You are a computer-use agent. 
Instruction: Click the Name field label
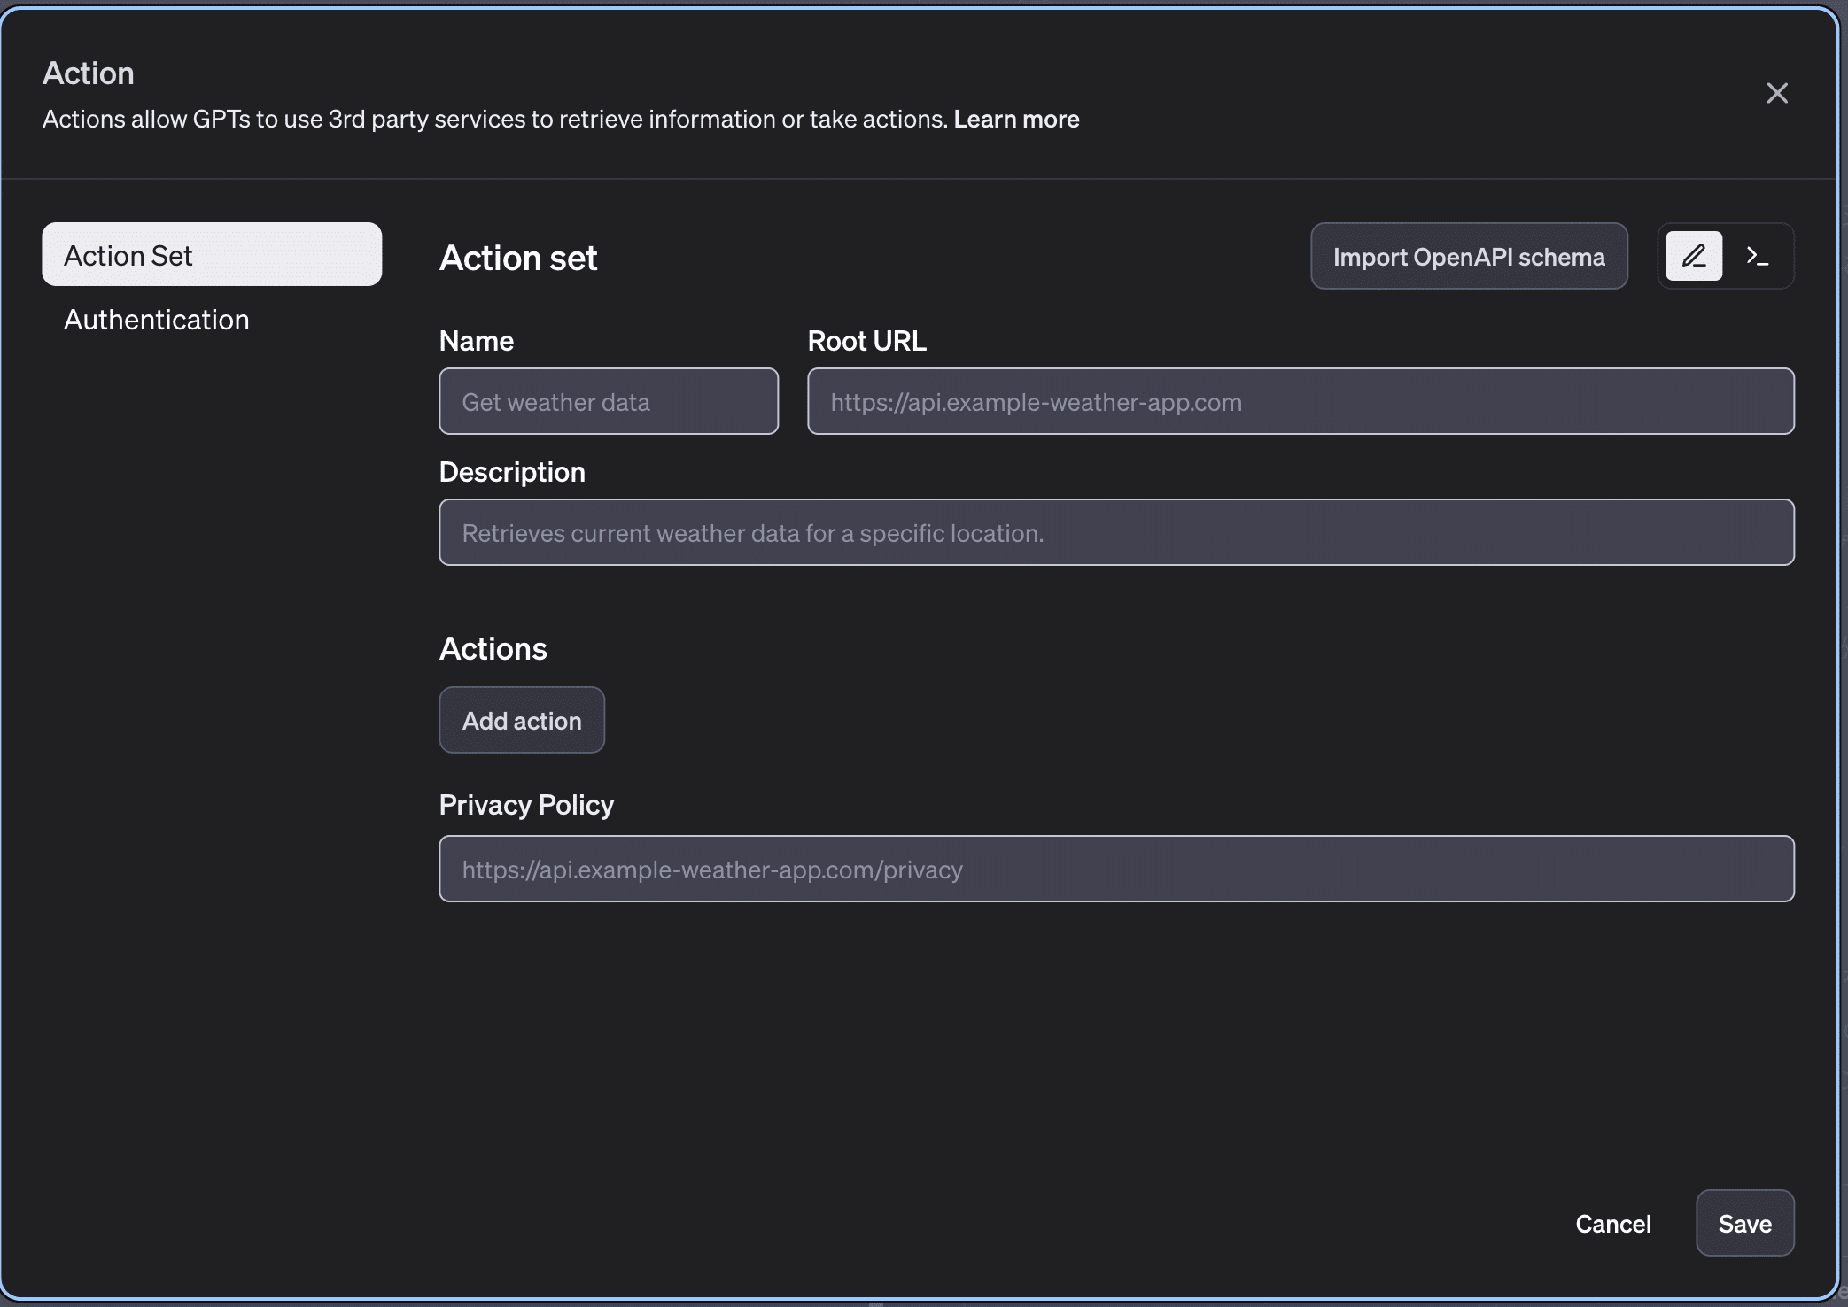tap(477, 341)
